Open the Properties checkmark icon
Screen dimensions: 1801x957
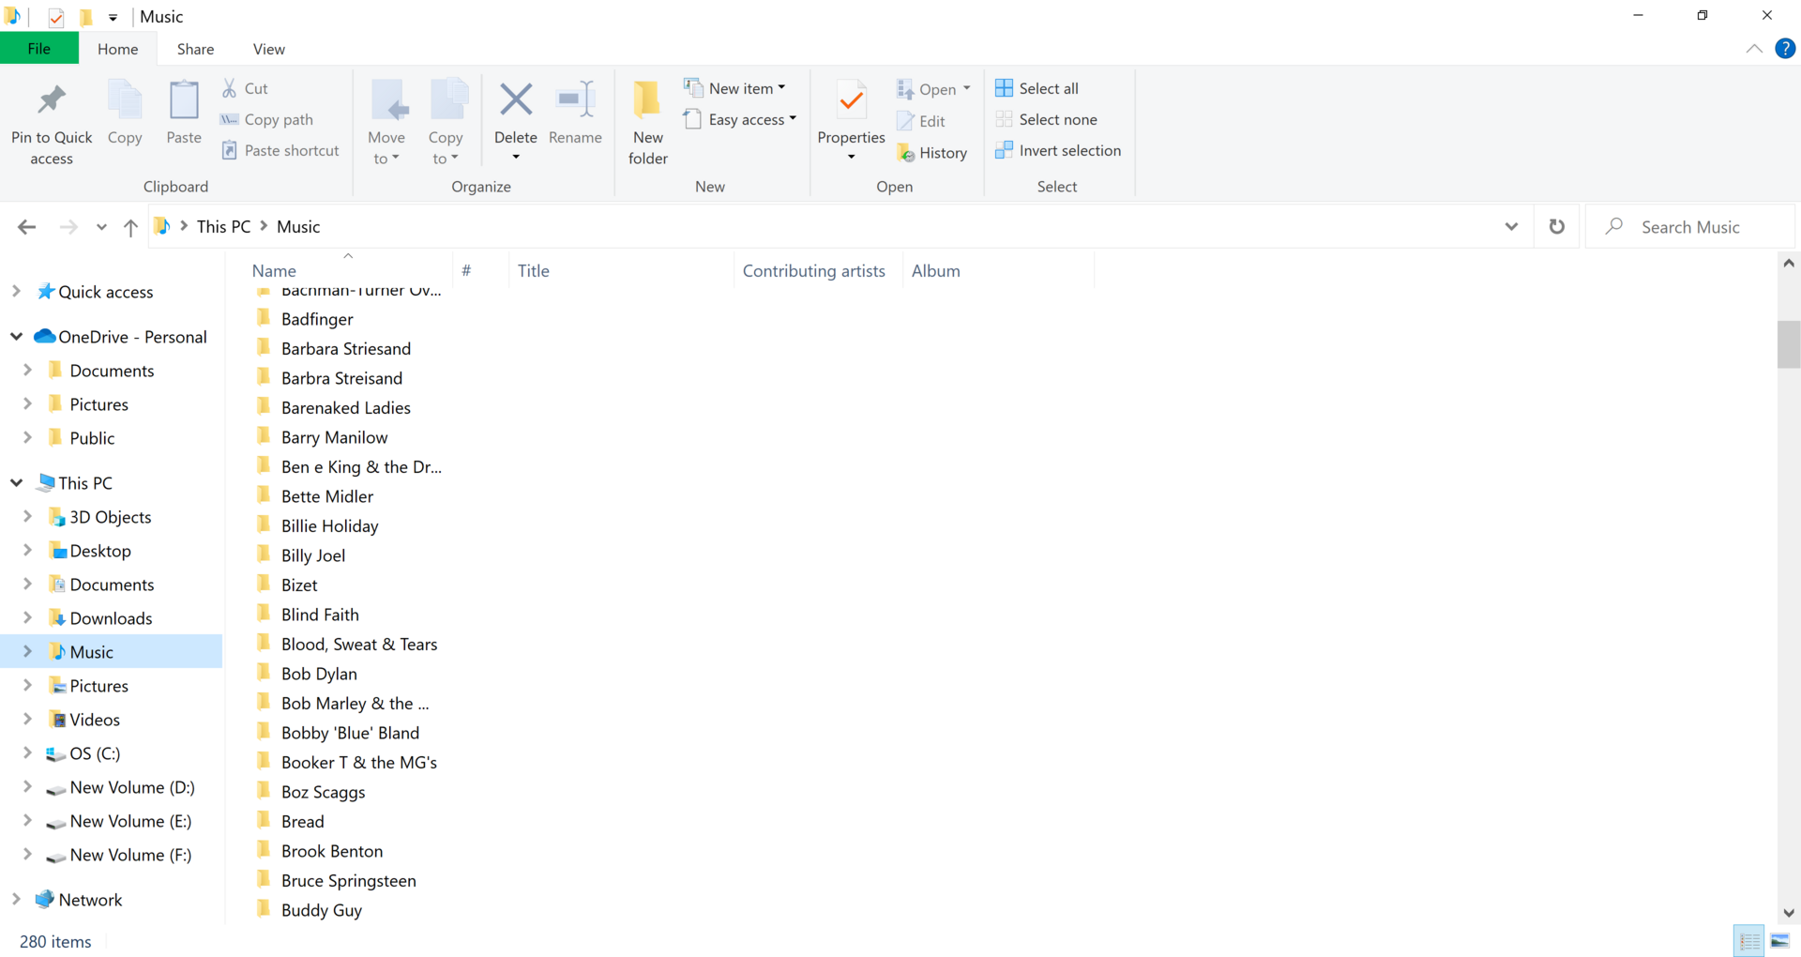click(x=851, y=100)
